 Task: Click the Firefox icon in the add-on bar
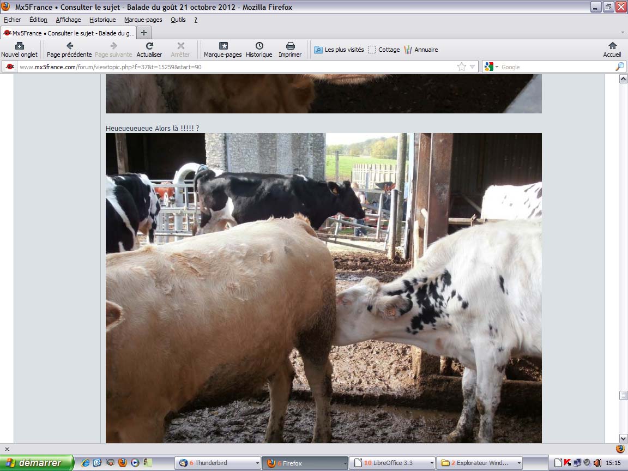pos(620,449)
